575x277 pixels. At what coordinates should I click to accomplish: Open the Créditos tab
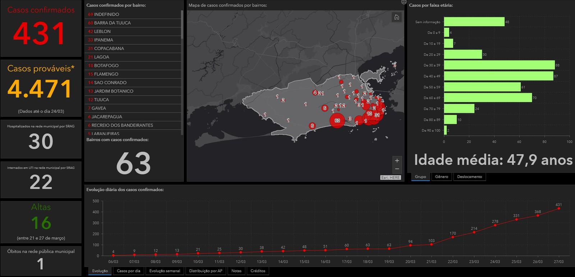click(258, 271)
